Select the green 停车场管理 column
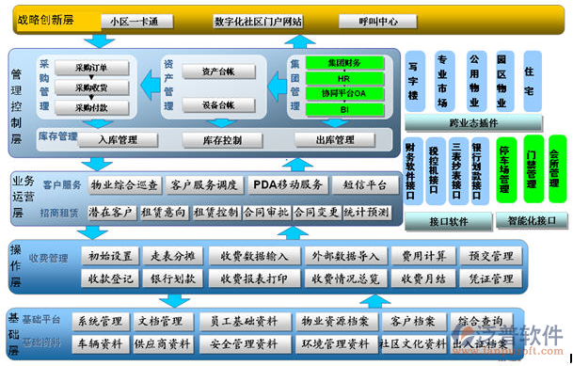573x366 pixels. click(x=506, y=170)
